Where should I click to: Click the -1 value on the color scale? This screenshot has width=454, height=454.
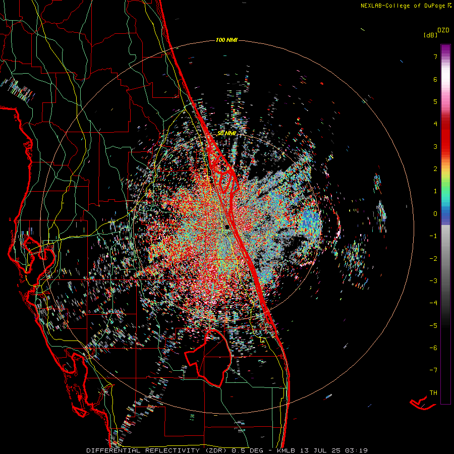tap(433, 236)
